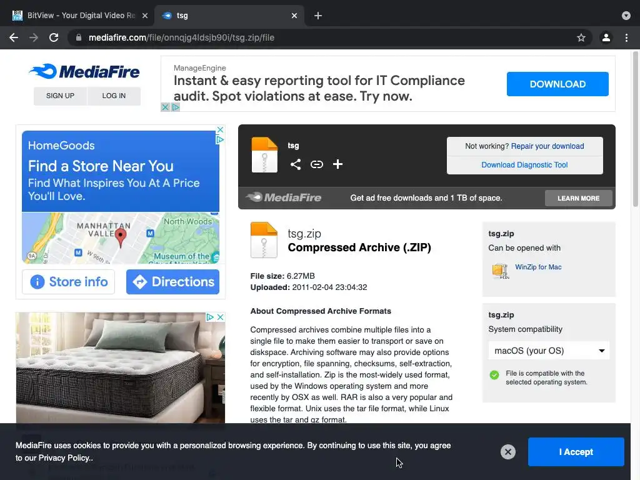Click the Directions button

[172, 282]
